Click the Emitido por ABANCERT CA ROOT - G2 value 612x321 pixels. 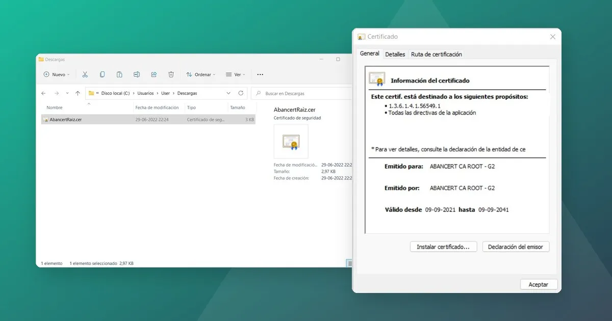coord(462,188)
